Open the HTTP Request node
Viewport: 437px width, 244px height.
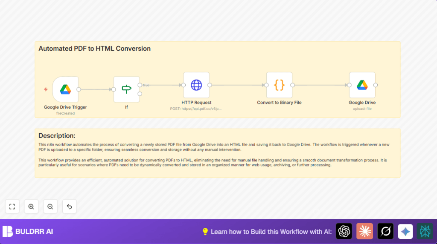pos(196,85)
